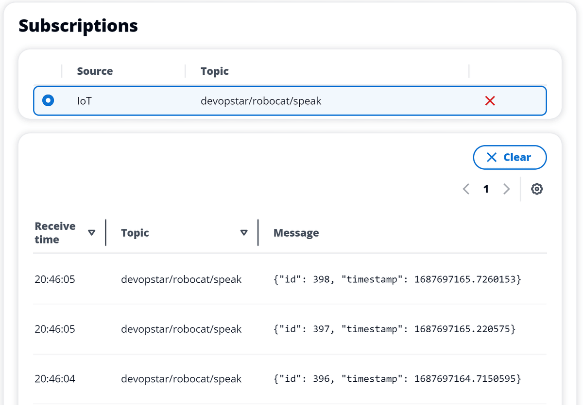Click the left pagination chevron

[x=465, y=189]
